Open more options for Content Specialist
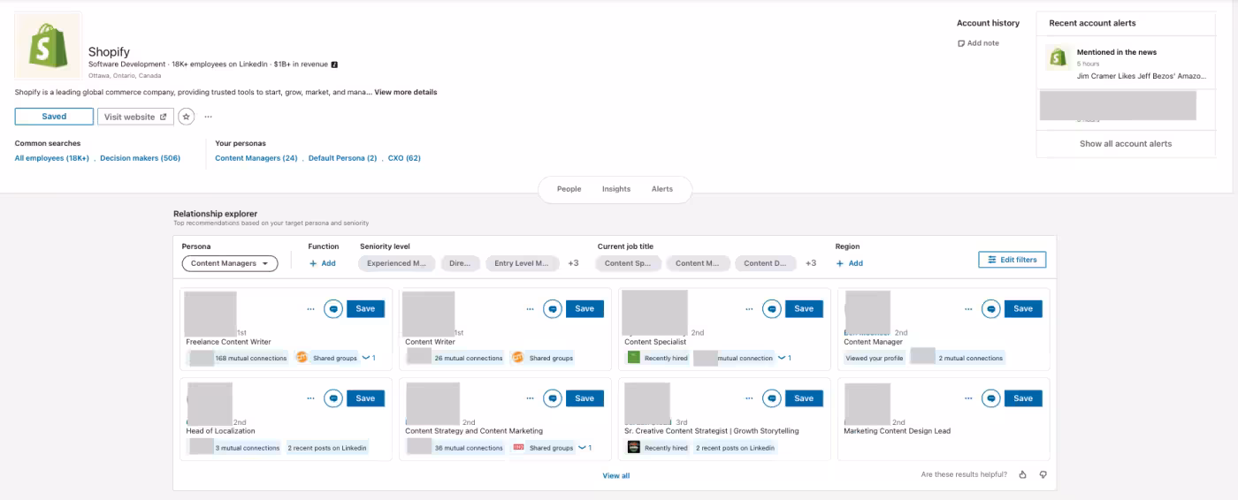 pyautogui.click(x=749, y=309)
